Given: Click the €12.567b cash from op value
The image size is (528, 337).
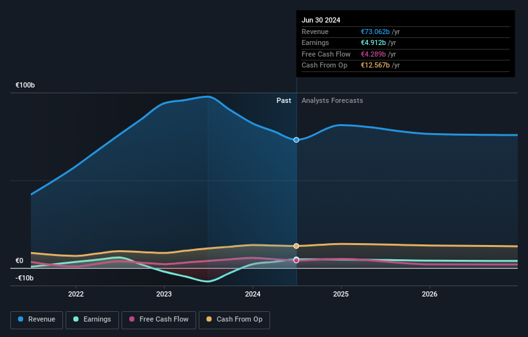Looking at the screenshot, I should pyautogui.click(x=375, y=66).
